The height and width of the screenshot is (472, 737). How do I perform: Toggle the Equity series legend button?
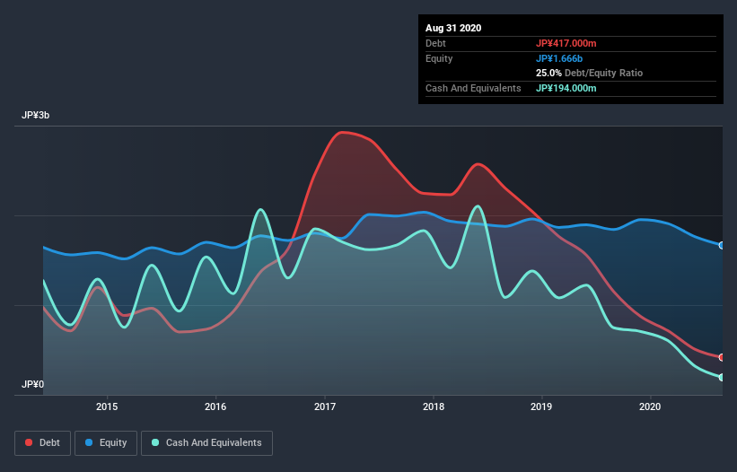click(x=106, y=443)
